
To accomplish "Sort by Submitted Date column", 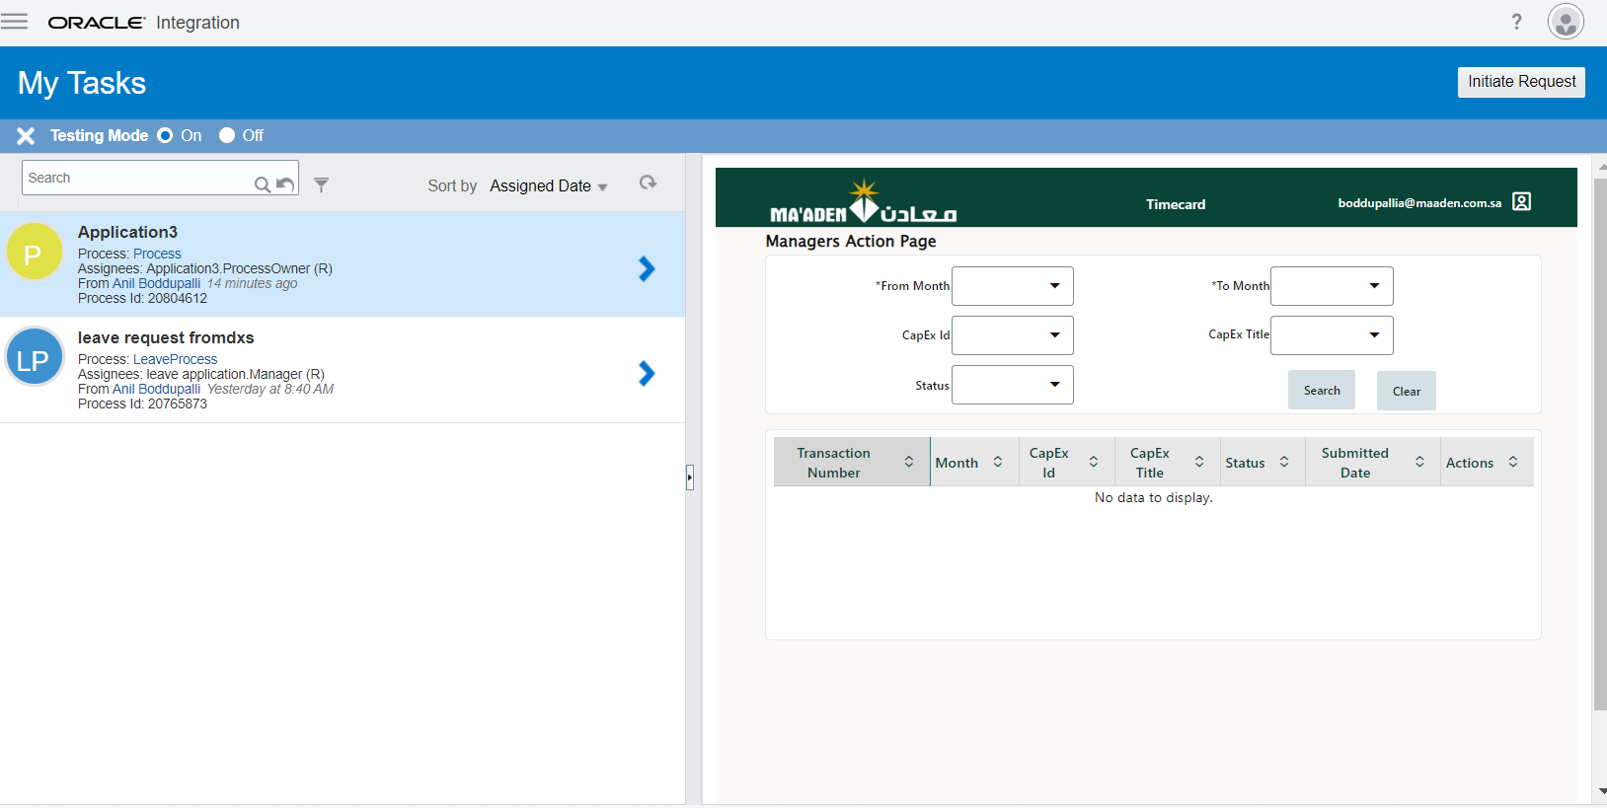I will tap(1419, 462).
